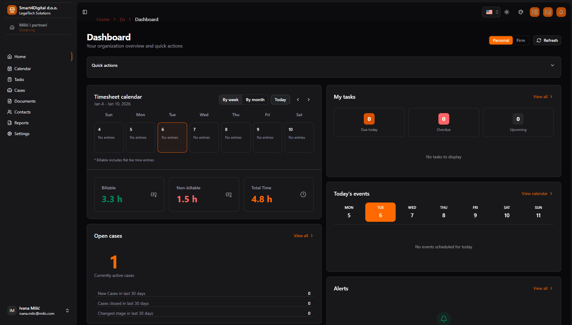572x325 pixels.
Task: Switch timesheet view to By month
Action: [255, 100]
